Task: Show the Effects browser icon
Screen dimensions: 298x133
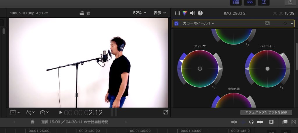Action: 285,122
